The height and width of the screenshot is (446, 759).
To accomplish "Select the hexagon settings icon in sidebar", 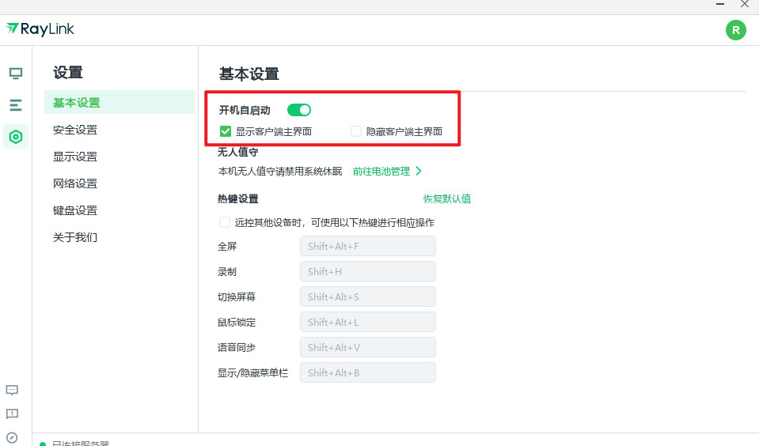I will (15, 137).
